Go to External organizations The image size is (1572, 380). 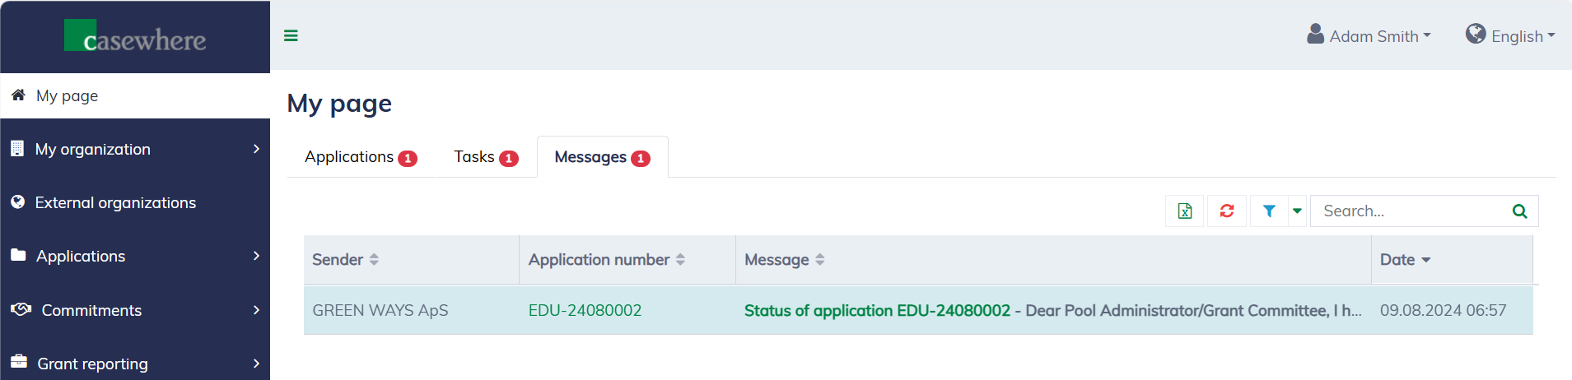(x=115, y=202)
